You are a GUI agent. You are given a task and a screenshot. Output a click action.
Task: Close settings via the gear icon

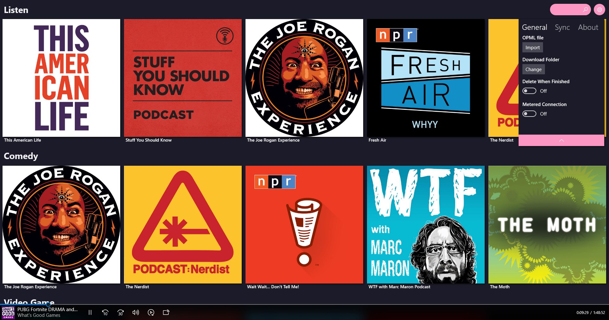(x=599, y=10)
